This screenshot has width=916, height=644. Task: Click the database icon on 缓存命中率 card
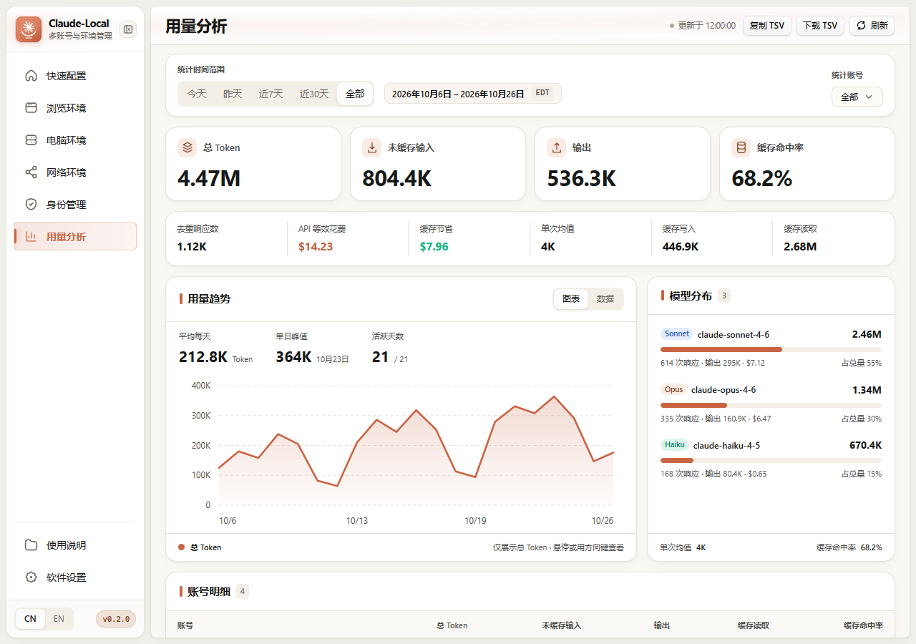point(741,147)
